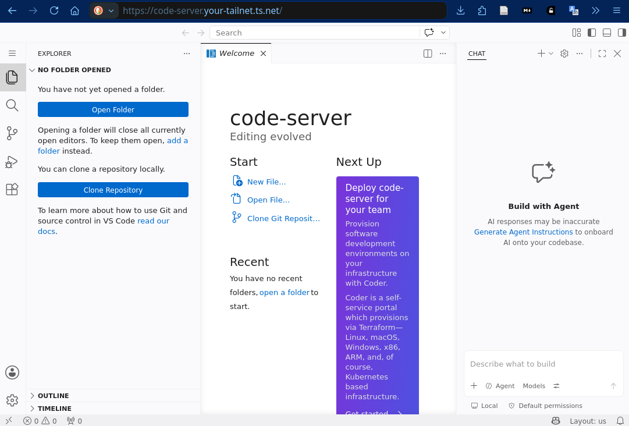Image resolution: width=629 pixels, height=426 pixels.
Task: Toggle primary side bar visibility
Action: pyautogui.click(x=592, y=33)
